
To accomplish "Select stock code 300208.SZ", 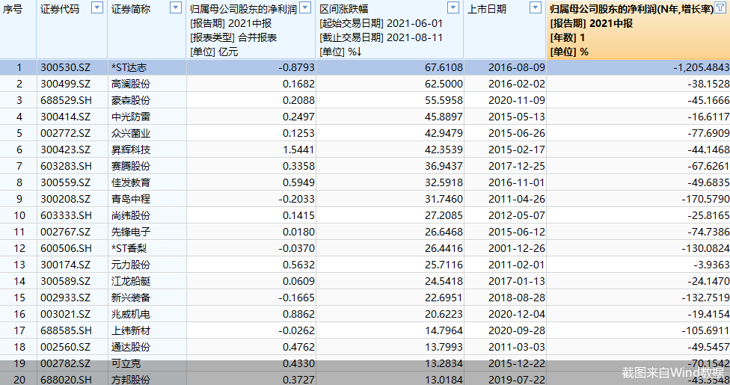I will (x=65, y=199).
